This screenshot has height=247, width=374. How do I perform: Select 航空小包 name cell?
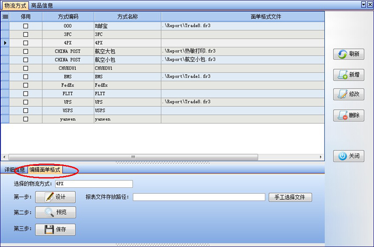[x=128, y=60]
